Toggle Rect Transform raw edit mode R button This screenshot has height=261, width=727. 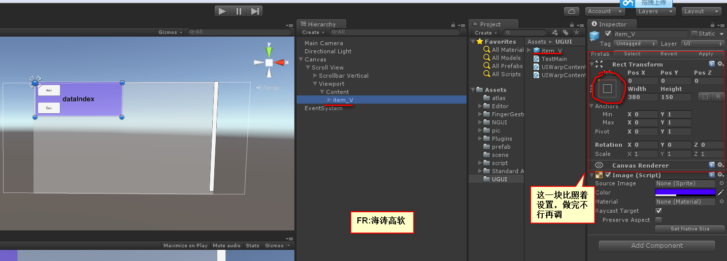(718, 96)
